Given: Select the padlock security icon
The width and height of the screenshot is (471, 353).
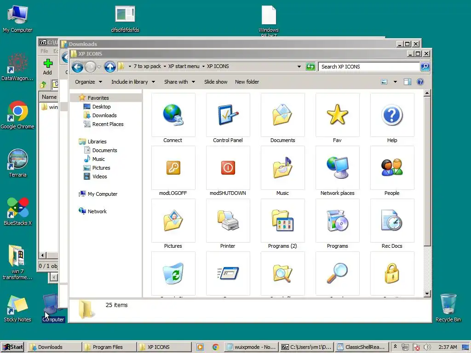Looking at the screenshot, I should click(392, 273).
